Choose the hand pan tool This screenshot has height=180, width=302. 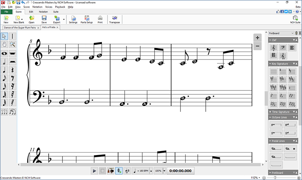click(4, 45)
